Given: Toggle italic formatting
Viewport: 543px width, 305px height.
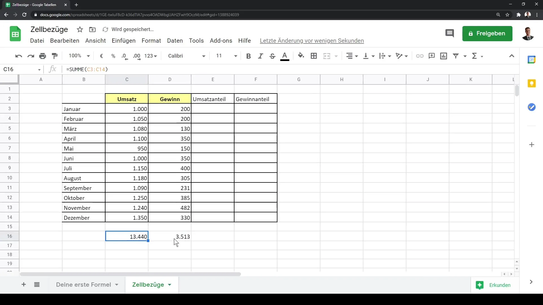Looking at the screenshot, I should 260,56.
